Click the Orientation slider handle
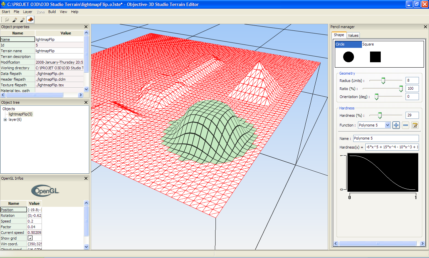Screen dimensions: 429x258 click(376, 97)
